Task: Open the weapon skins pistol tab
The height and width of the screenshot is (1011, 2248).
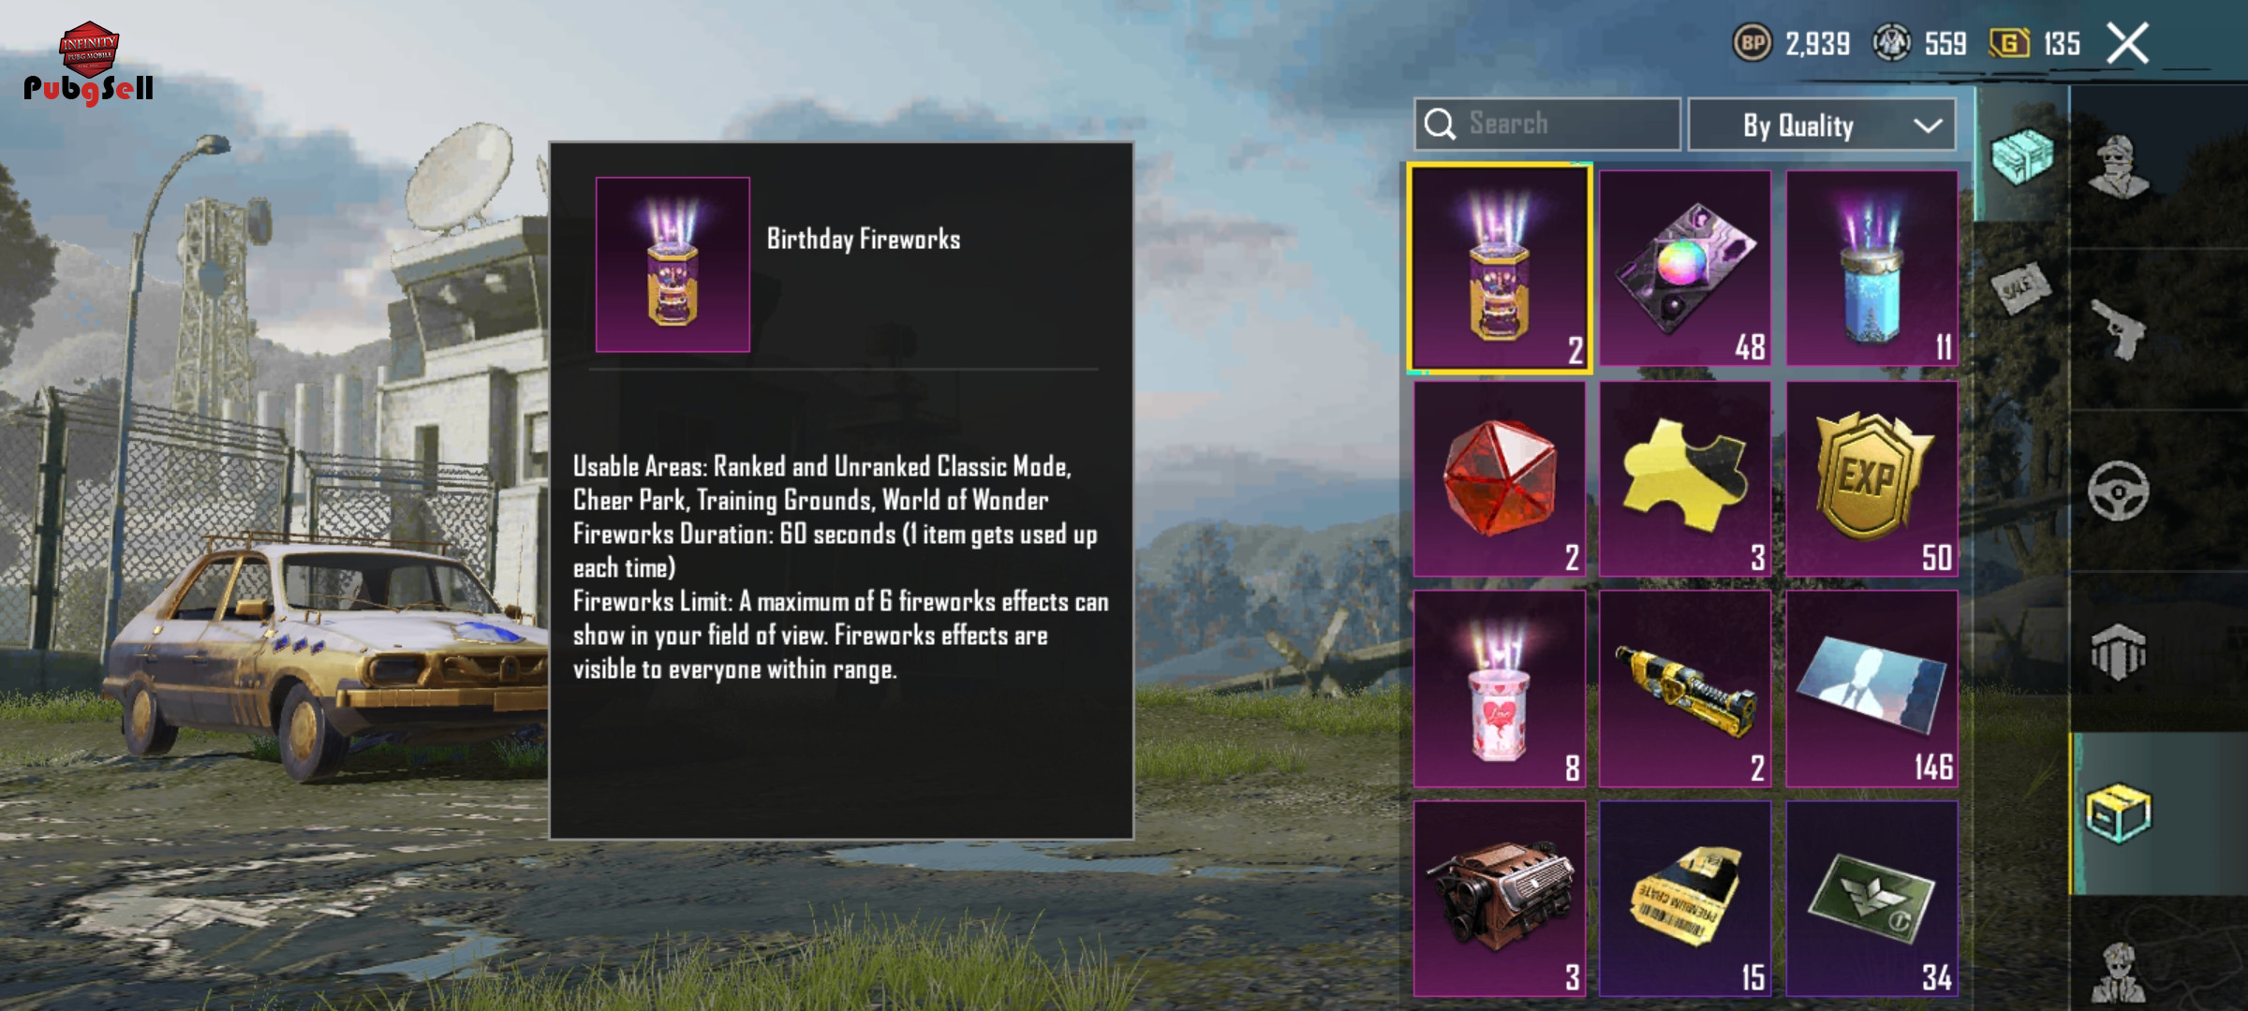Action: [2120, 330]
